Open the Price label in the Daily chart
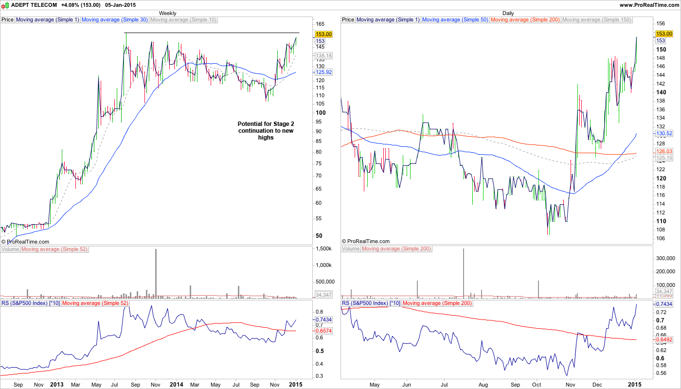The width and height of the screenshot is (681, 389). pos(348,20)
